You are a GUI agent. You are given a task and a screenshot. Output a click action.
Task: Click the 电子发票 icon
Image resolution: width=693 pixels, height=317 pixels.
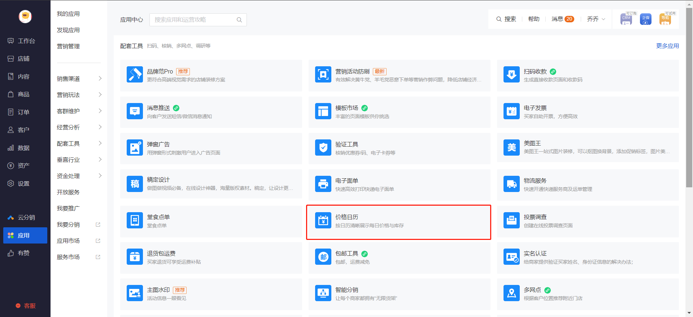tap(511, 111)
